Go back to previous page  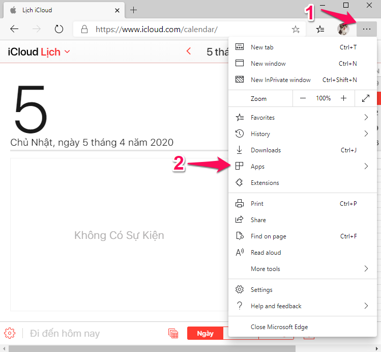coord(14,29)
